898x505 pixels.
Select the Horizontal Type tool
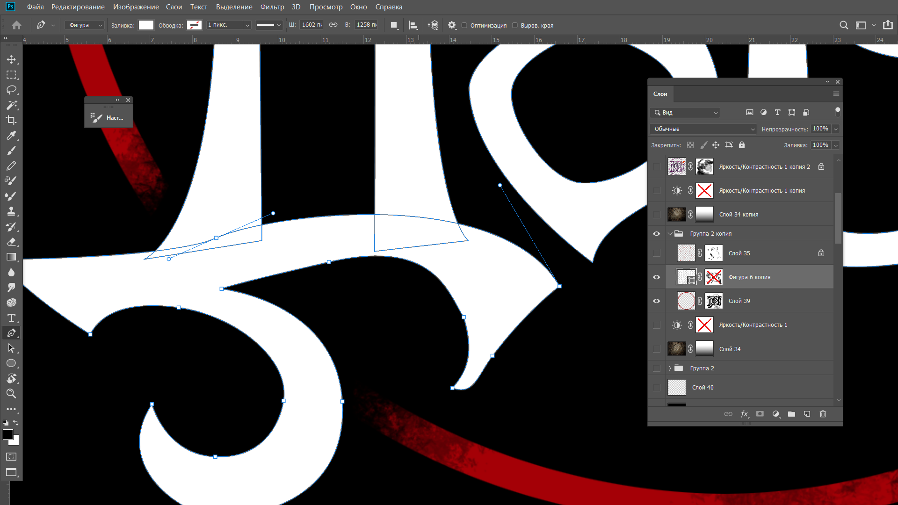pos(11,318)
